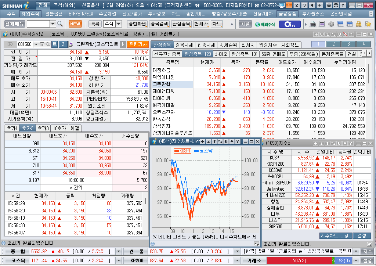Open the settings gear icon in toolbar
The width and height of the screenshot is (376, 266).
click(x=331, y=24)
